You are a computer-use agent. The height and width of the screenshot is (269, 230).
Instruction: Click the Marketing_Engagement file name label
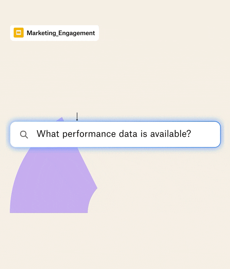[61, 33]
